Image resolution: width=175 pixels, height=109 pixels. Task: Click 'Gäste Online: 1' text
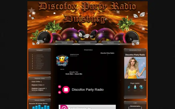coord(36,82)
